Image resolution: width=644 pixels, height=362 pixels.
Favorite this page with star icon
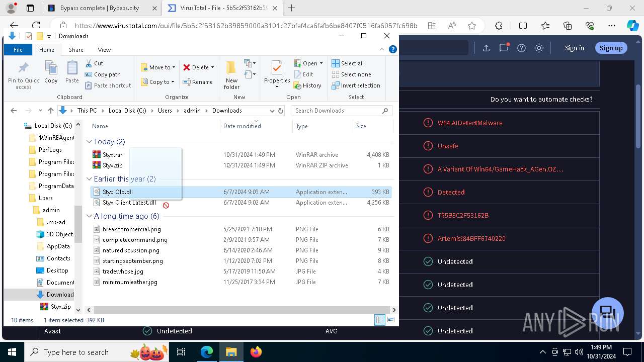click(x=471, y=26)
